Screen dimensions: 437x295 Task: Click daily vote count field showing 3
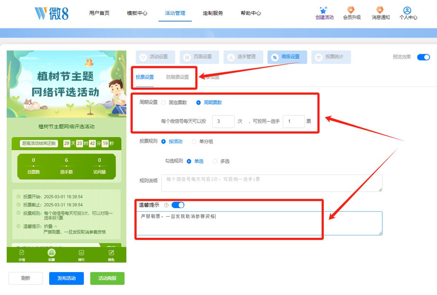(x=223, y=121)
